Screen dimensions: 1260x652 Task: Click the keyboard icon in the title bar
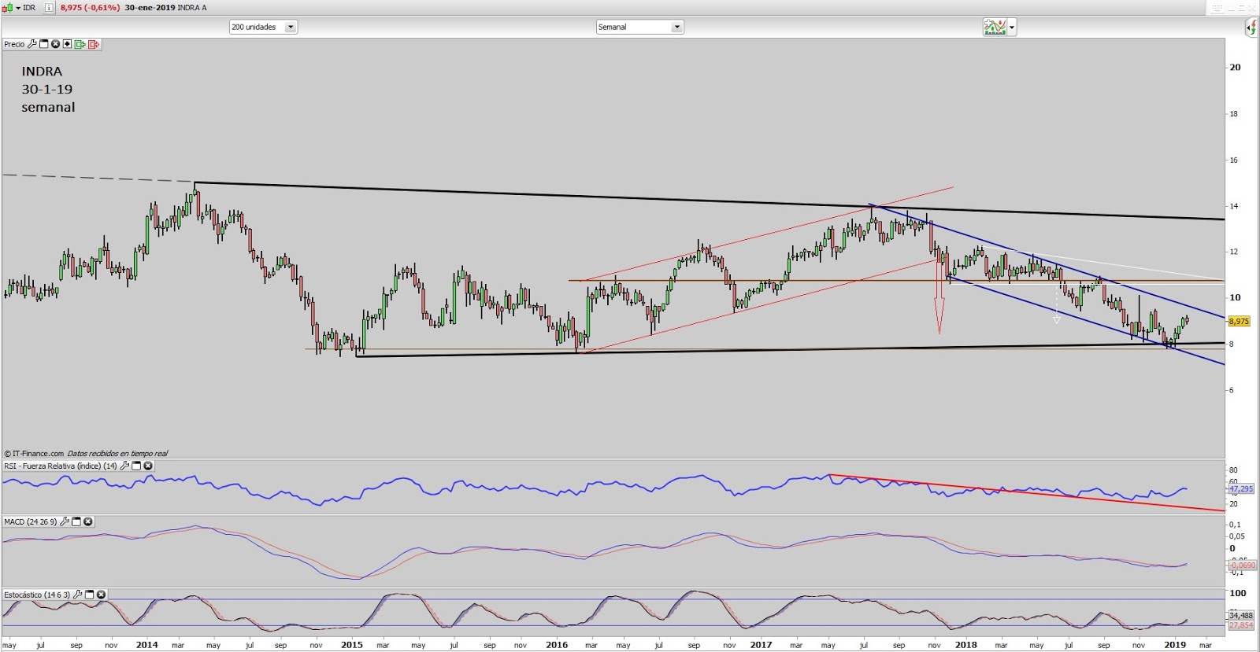pyautogui.click(x=1217, y=8)
